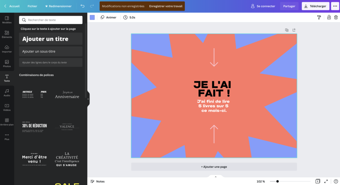Viewport: 340px width, 185px height.
Task: Open the three-dot more menu in header
Action: (335, 6)
